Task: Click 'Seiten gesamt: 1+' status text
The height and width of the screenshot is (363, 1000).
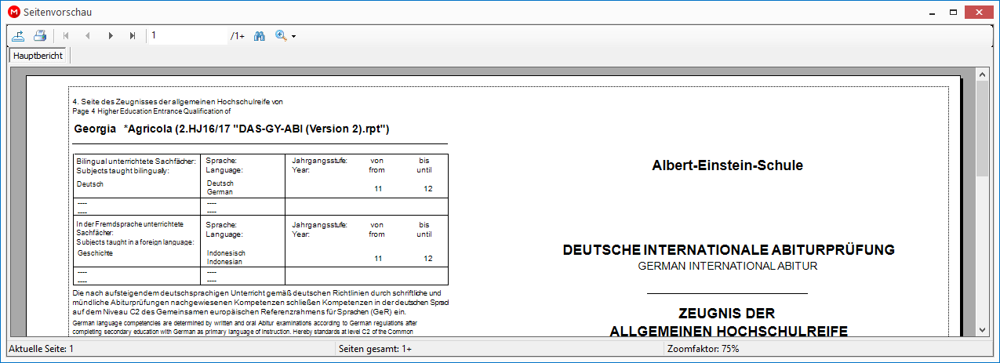Action: click(x=376, y=349)
